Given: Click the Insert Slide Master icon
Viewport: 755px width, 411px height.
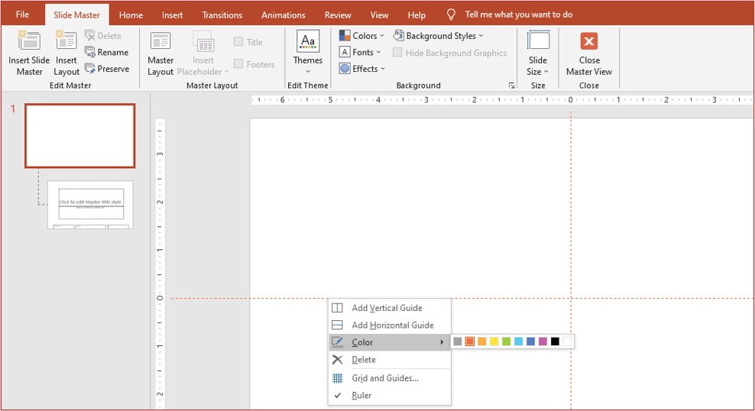Looking at the screenshot, I should tap(29, 40).
